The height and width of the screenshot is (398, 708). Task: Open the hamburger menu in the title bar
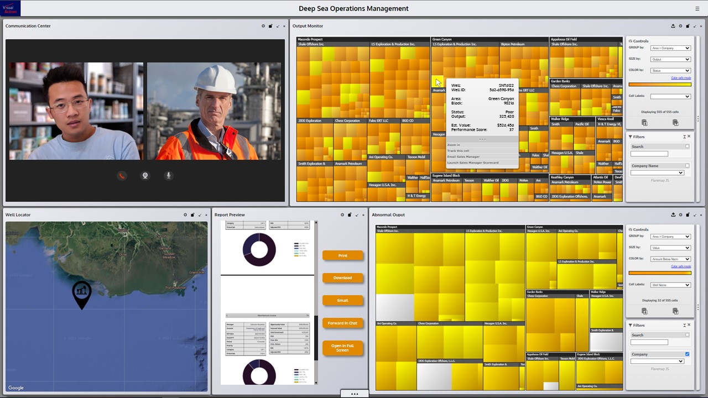[697, 9]
